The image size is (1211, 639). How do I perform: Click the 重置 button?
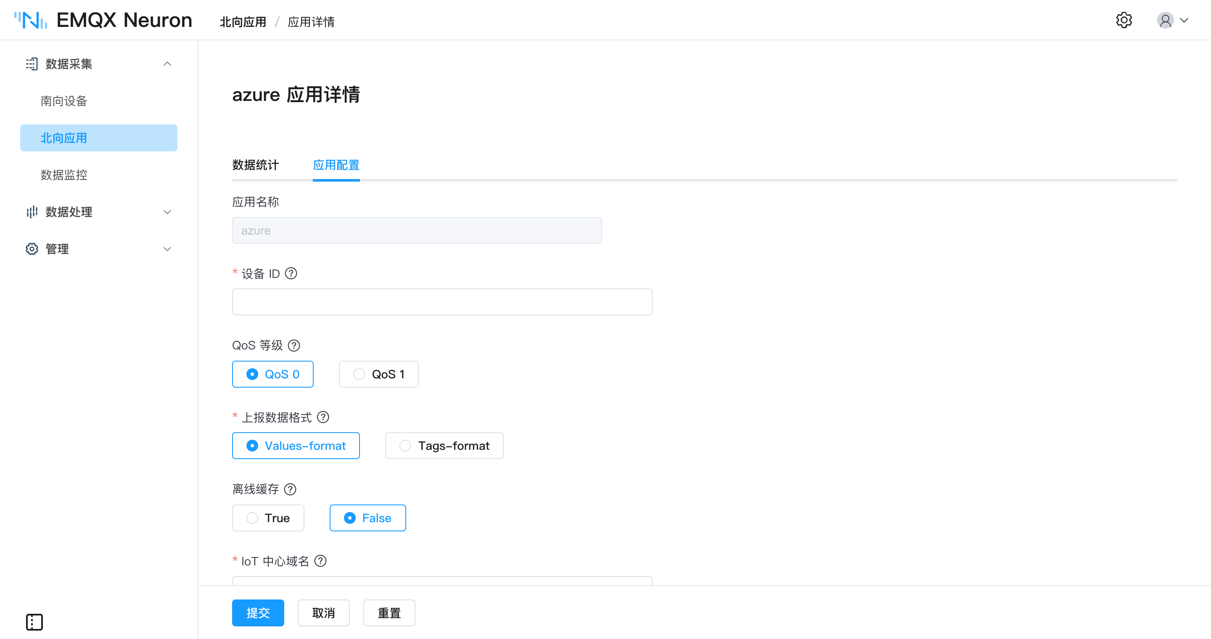[x=389, y=613]
